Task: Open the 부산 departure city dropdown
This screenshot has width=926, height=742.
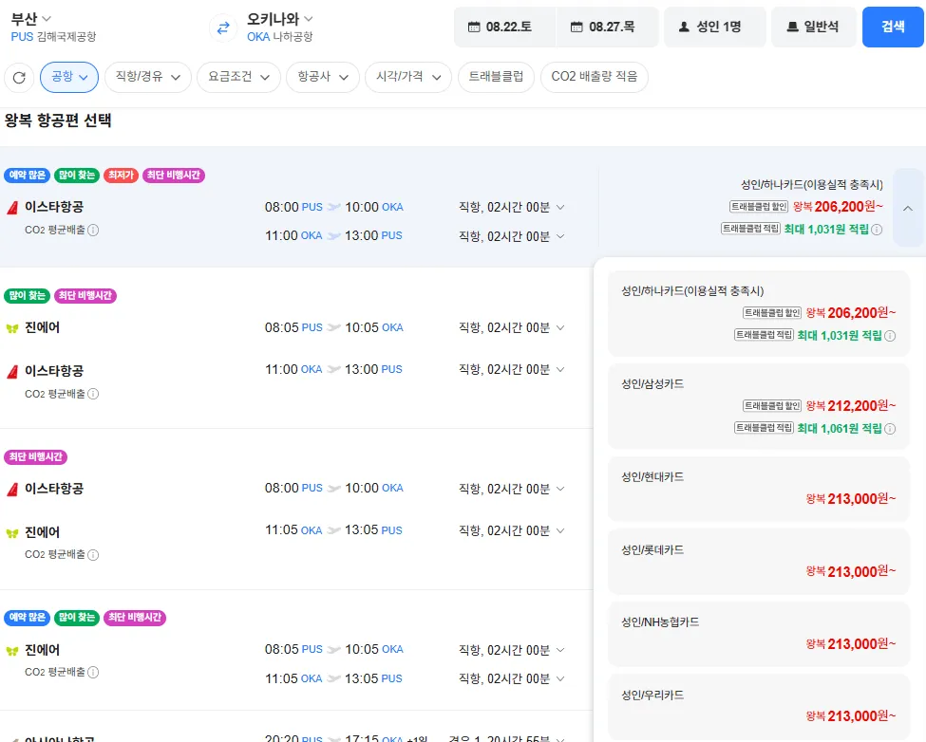Action: click(x=30, y=19)
